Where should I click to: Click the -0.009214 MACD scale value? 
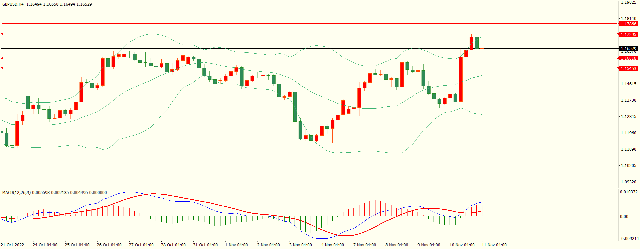tap(629, 239)
